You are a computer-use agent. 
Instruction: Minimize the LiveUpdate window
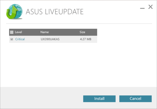pyautogui.click(x=142, y=8)
